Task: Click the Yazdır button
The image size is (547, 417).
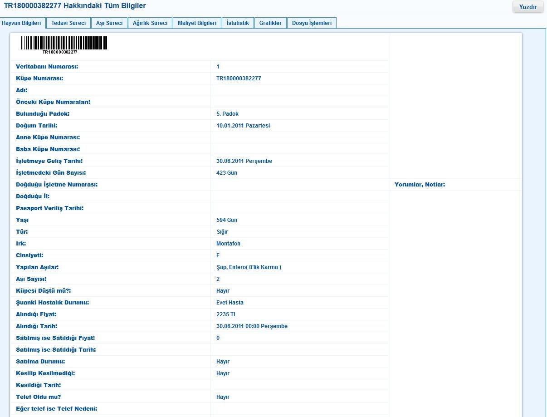Action: coord(527,7)
